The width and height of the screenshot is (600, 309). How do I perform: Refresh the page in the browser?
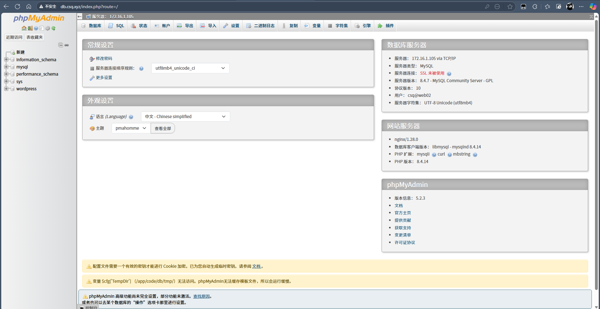[17, 7]
